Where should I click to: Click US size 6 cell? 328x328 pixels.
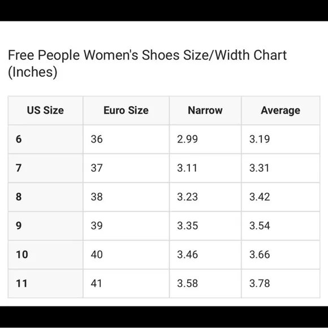(45, 139)
